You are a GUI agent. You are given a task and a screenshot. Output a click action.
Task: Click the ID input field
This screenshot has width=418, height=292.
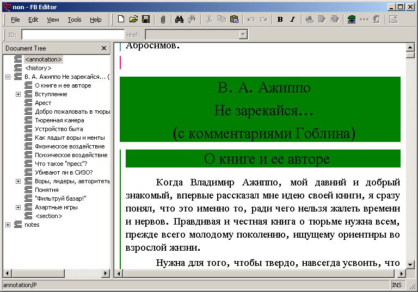[73, 35]
